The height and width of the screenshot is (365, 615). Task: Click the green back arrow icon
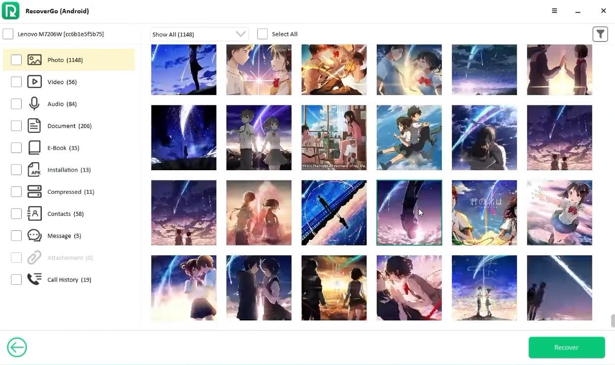(x=17, y=348)
